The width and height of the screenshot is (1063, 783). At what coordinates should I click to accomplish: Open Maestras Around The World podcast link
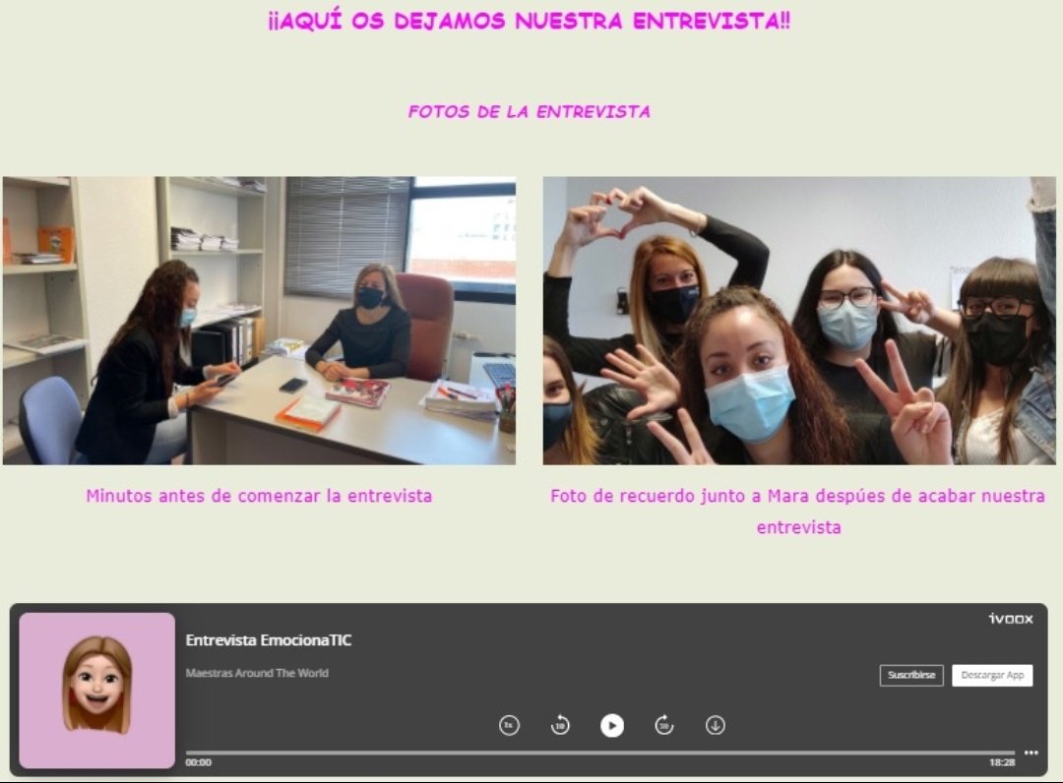tap(257, 673)
